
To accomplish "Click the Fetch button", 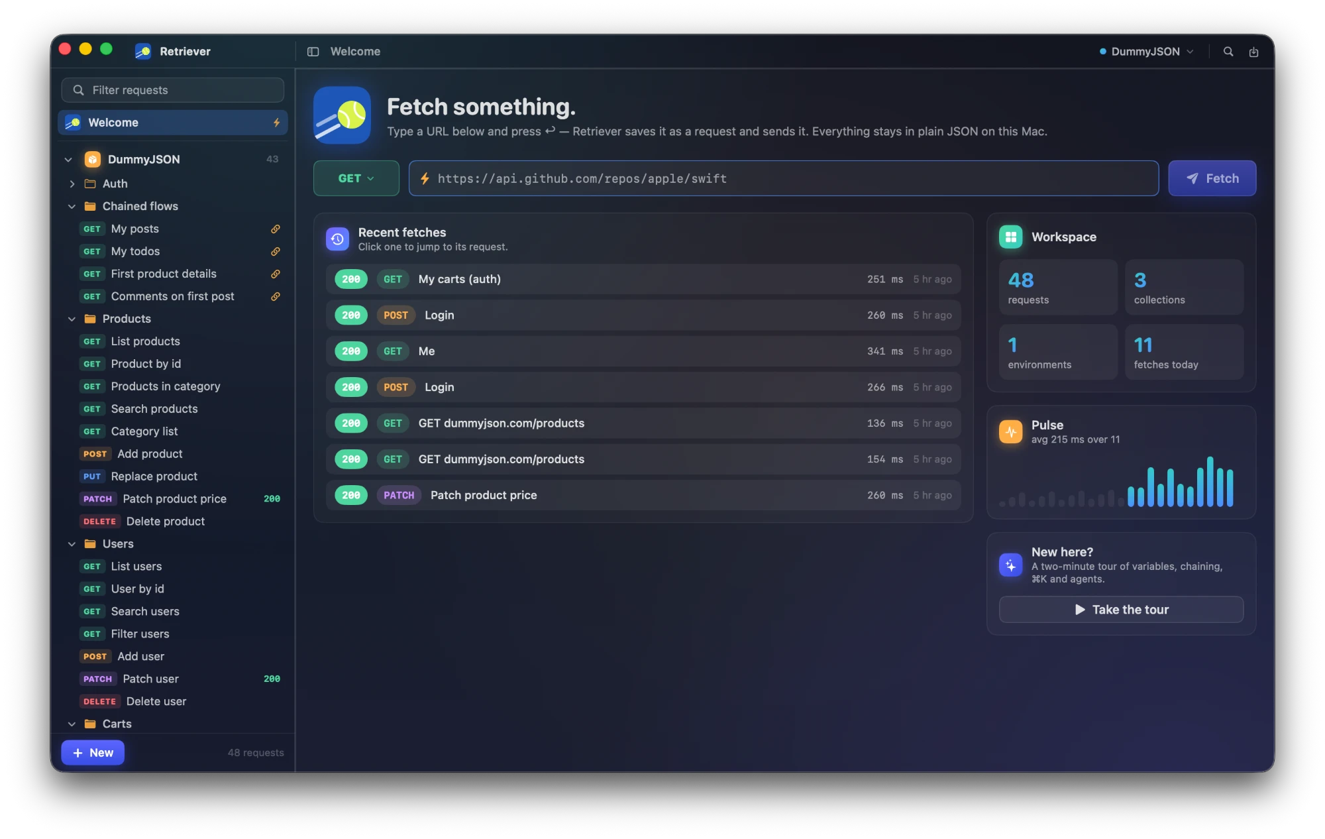I will click(x=1212, y=178).
